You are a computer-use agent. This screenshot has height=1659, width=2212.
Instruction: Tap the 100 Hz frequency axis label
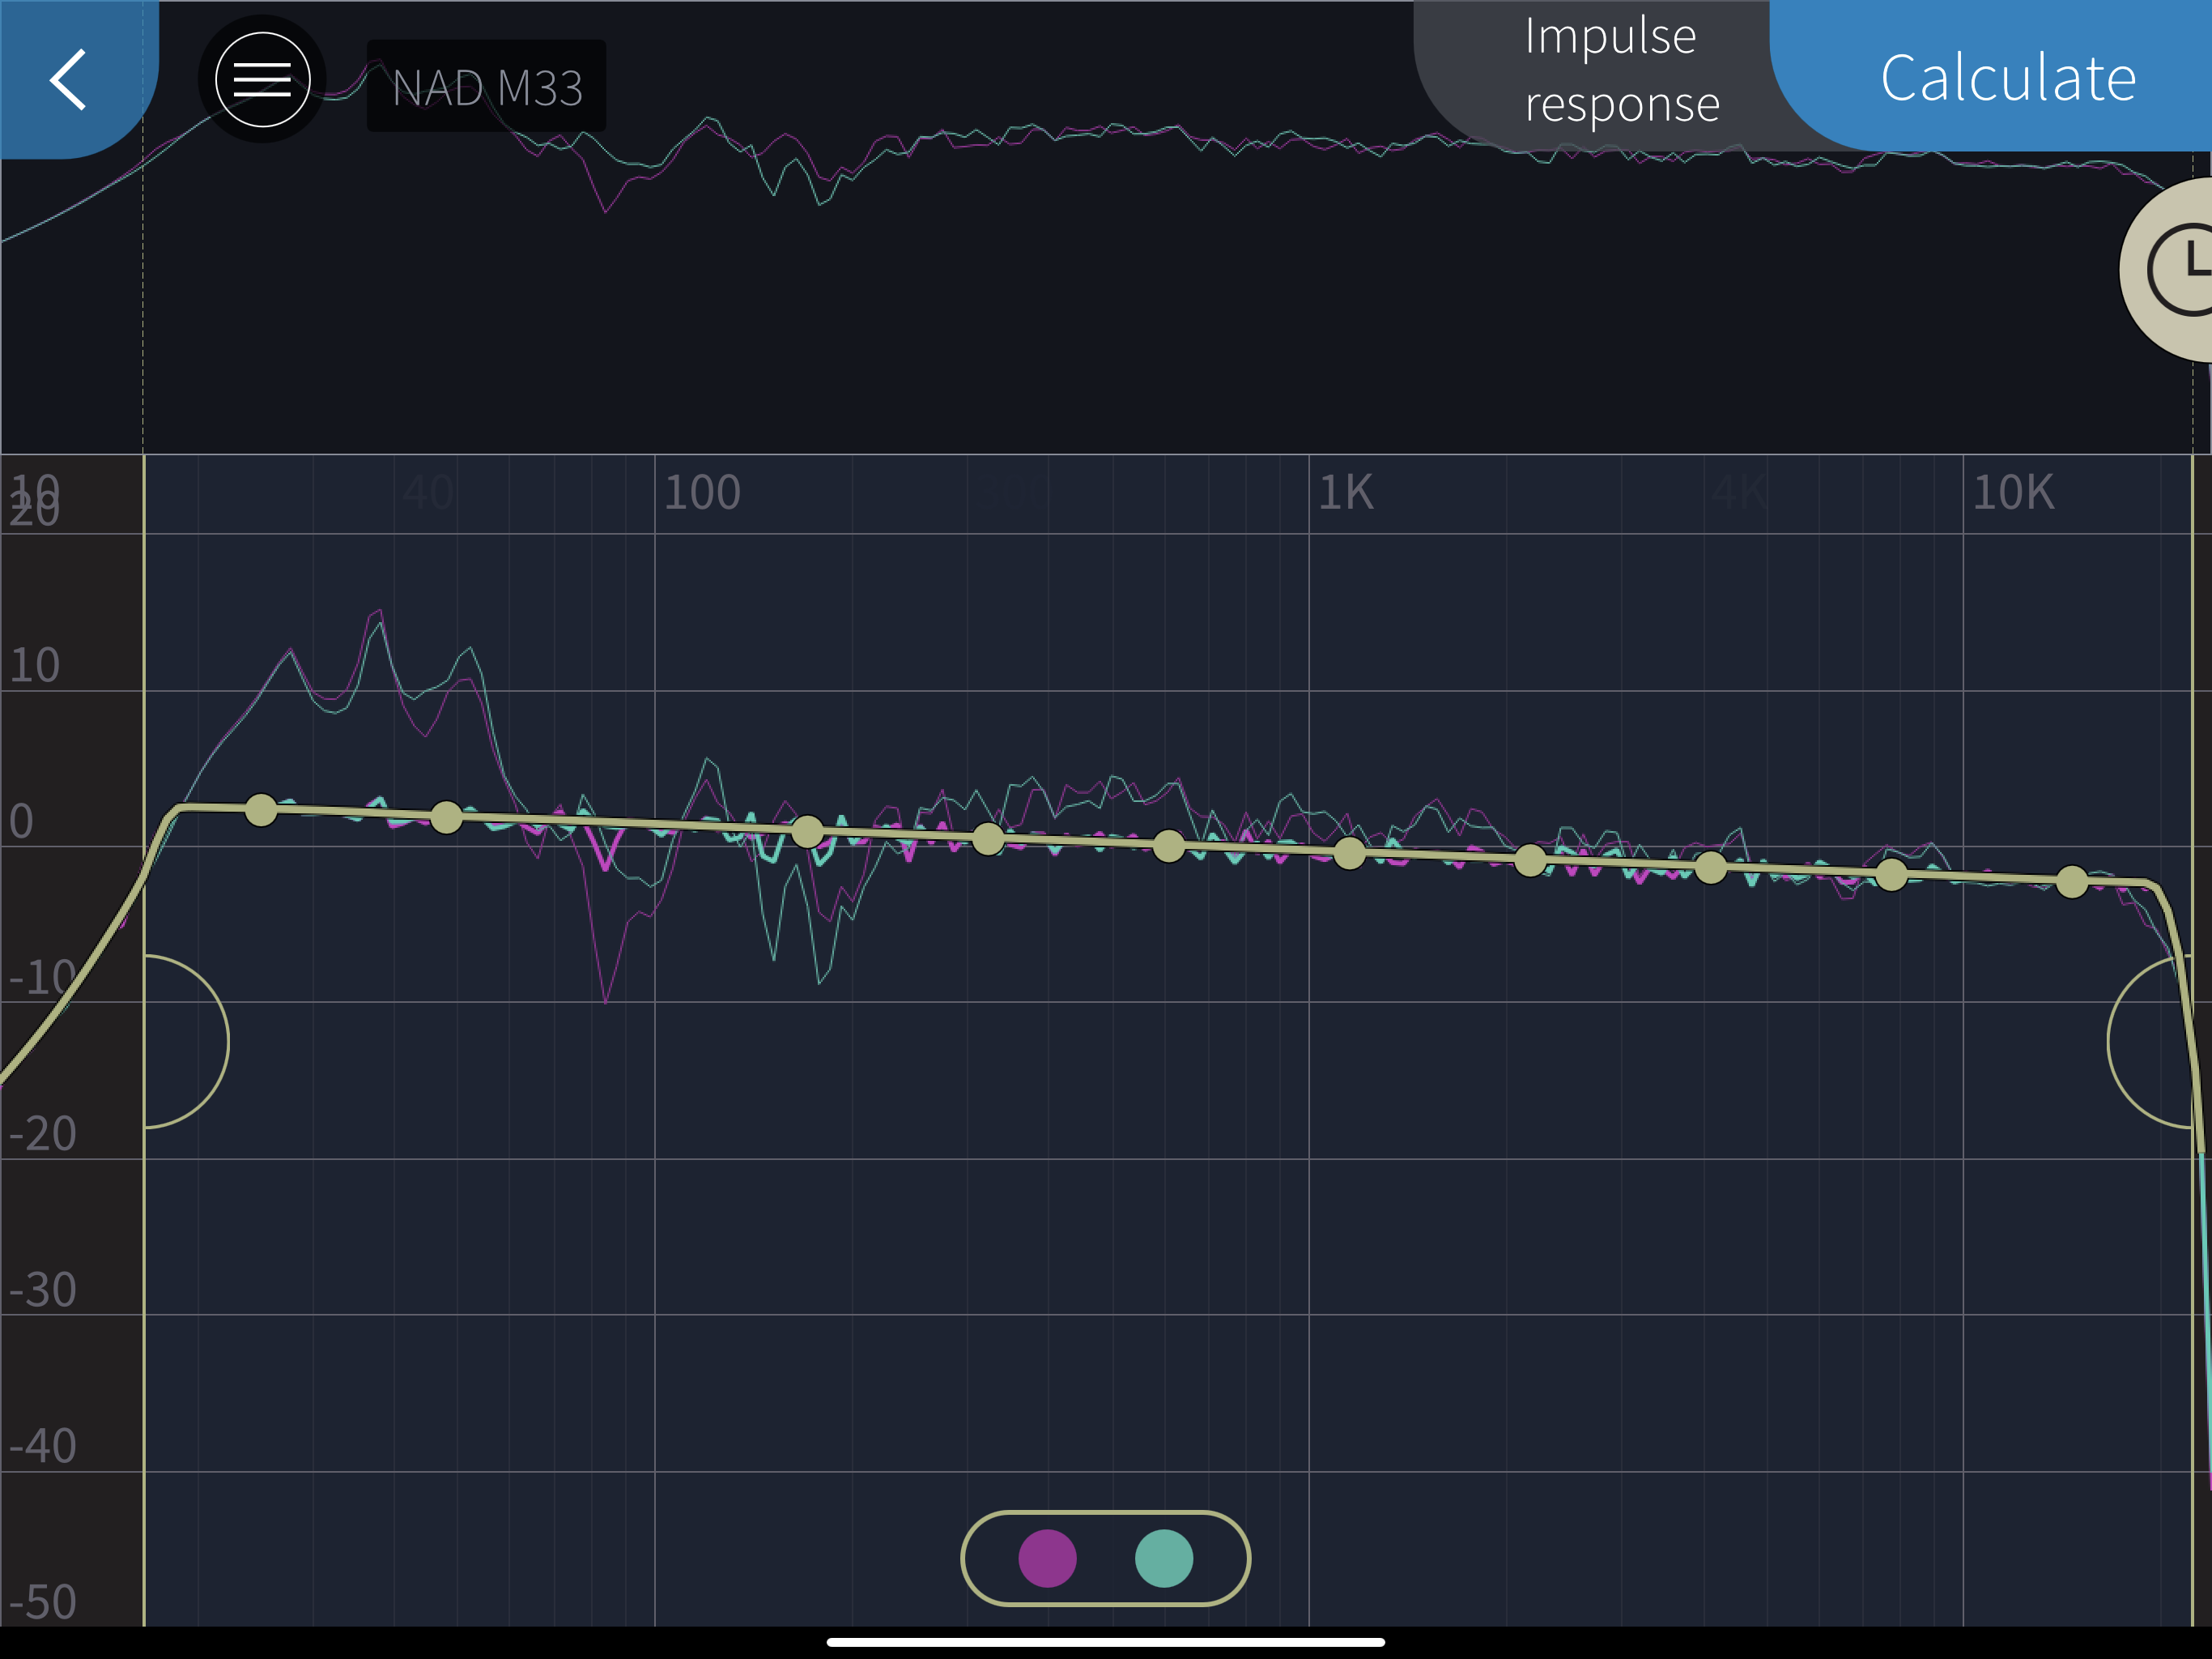coord(702,493)
